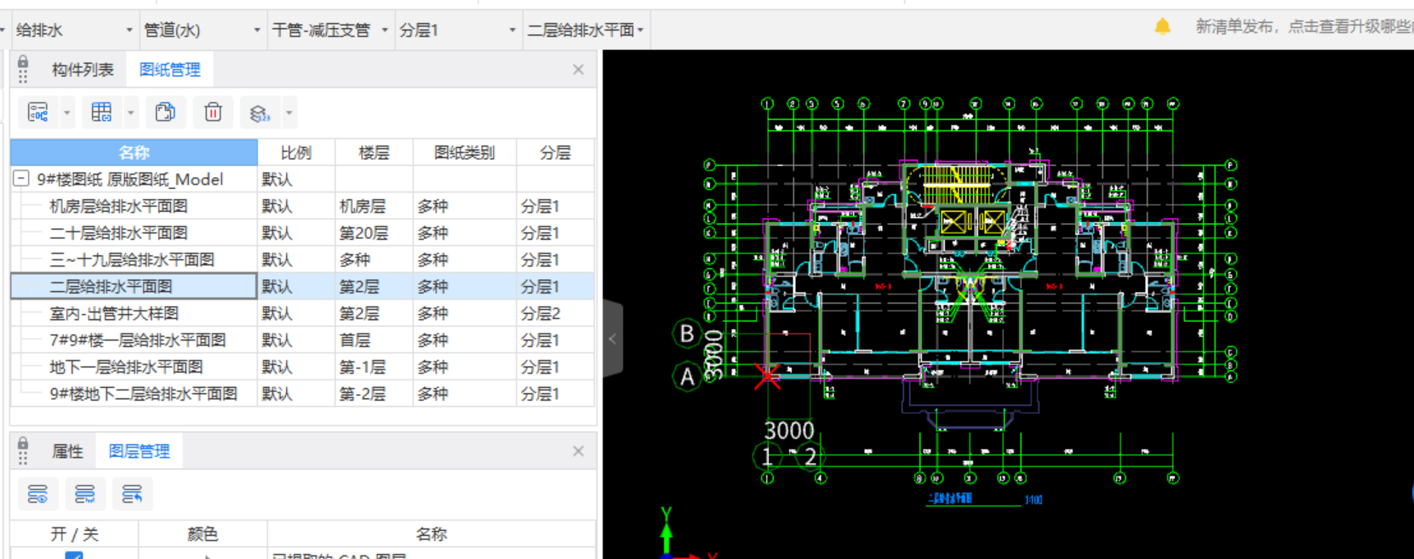Image resolution: width=1414 pixels, height=559 pixels.
Task: Click the 第-1层 floor cell
Action: (x=374, y=367)
